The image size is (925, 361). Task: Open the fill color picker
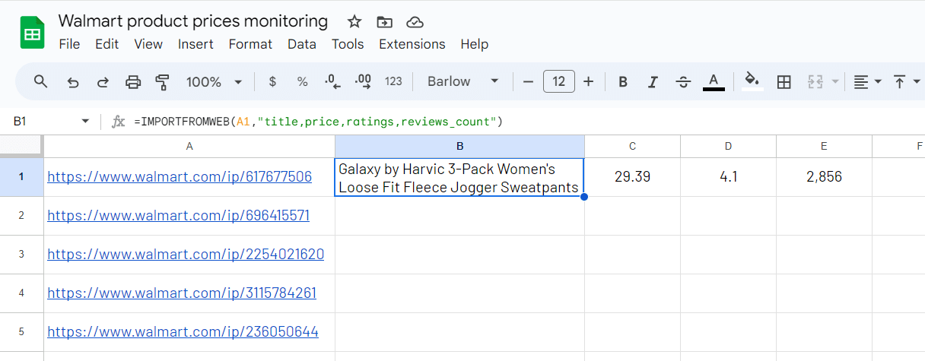(x=752, y=81)
